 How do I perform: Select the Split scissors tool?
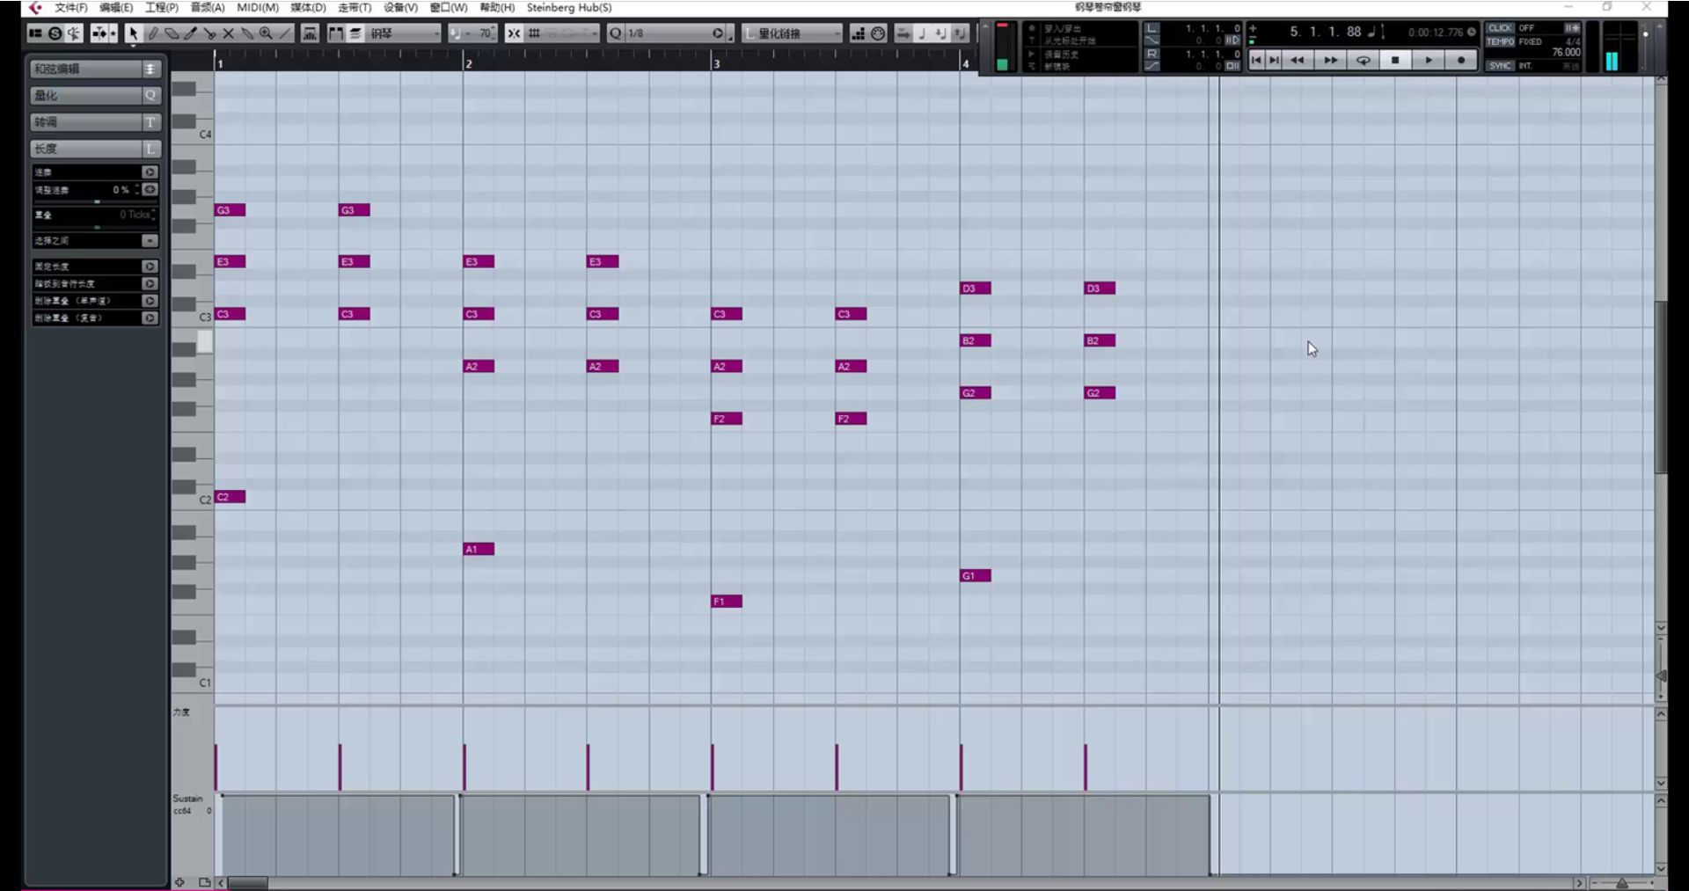click(209, 33)
